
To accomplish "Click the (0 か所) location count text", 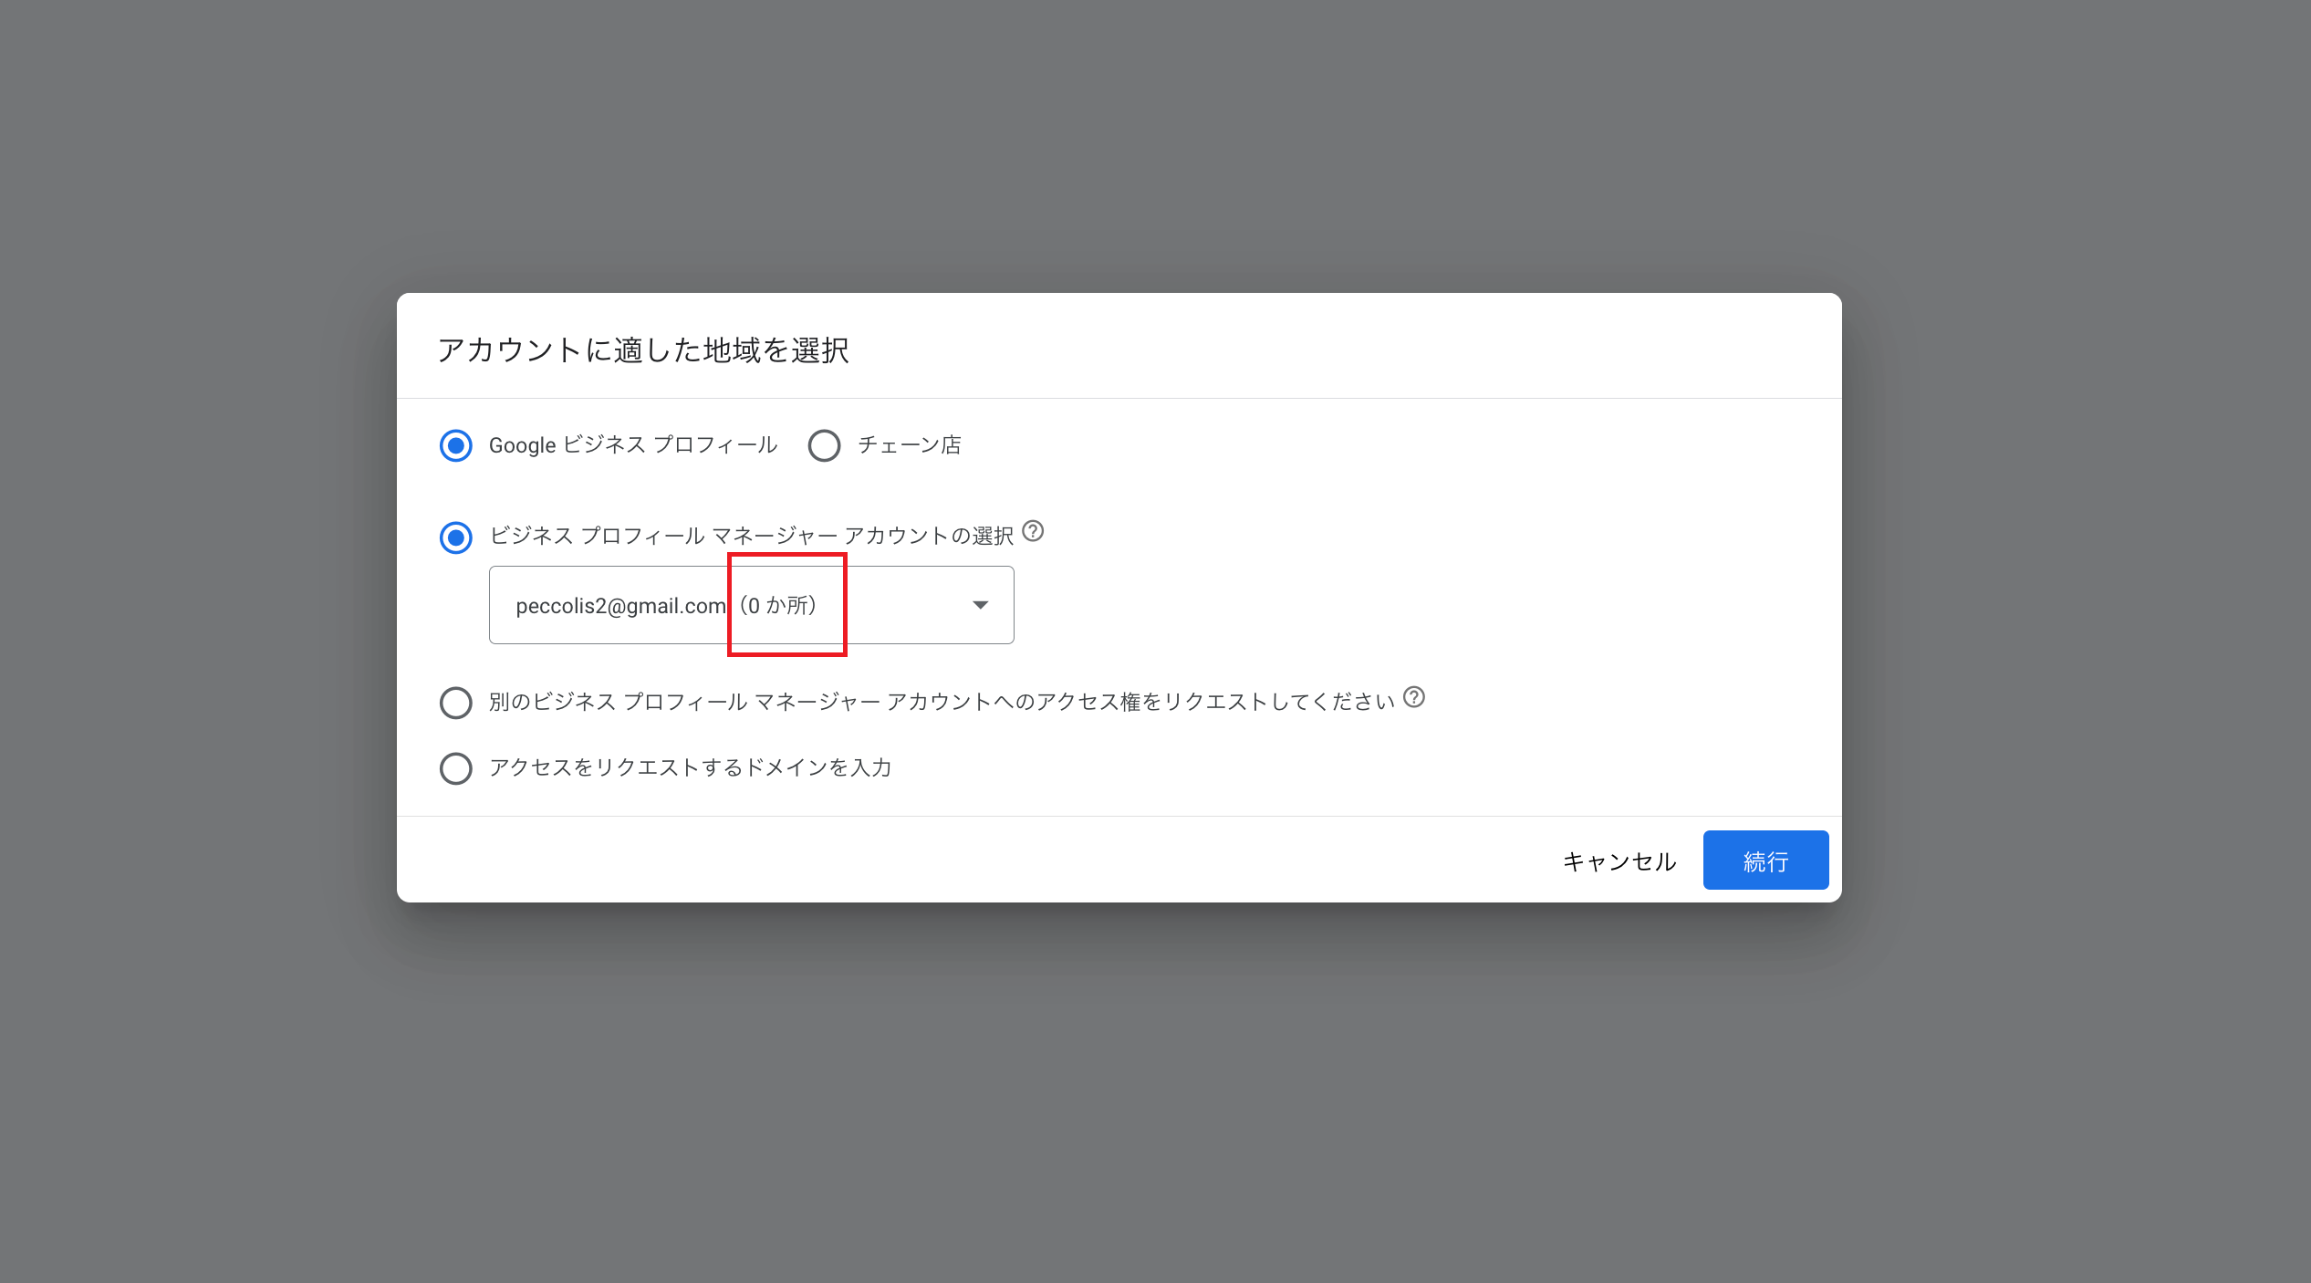I will click(778, 605).
